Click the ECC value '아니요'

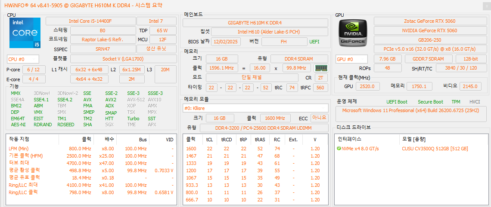pos(320,118)
